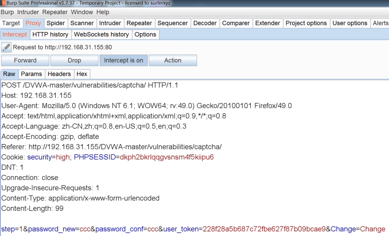Toggle the Intercept is on button
The image size is (389, 236).
[x=124, y=60]
